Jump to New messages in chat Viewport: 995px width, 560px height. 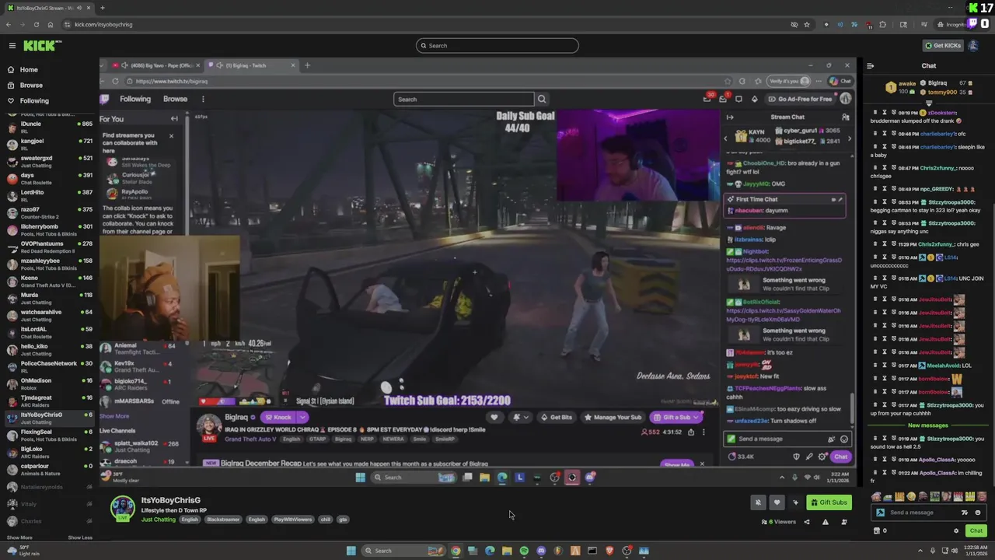pos(928,425)
